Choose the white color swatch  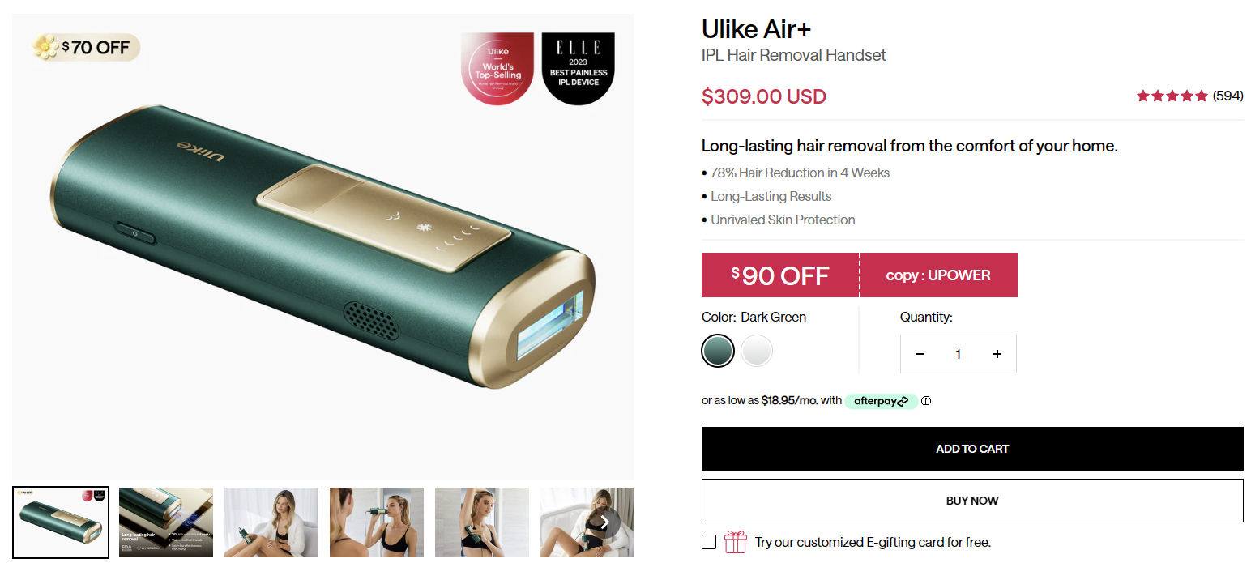757,351
